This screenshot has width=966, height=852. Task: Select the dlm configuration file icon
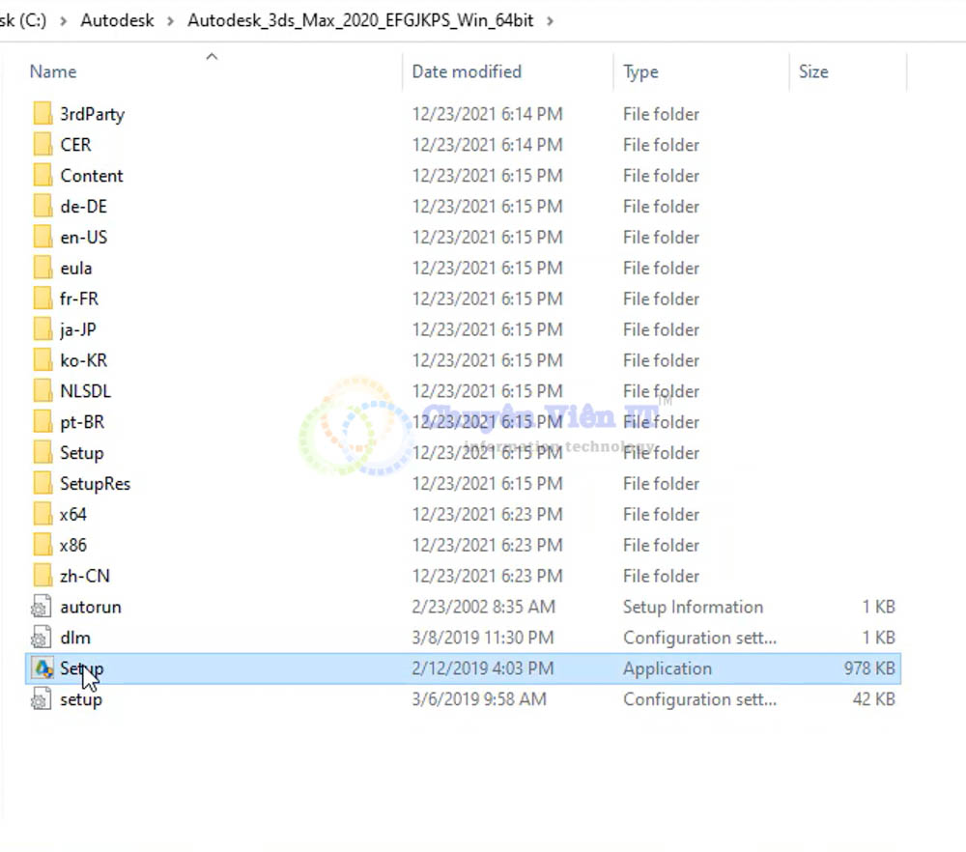click(42, 638)
